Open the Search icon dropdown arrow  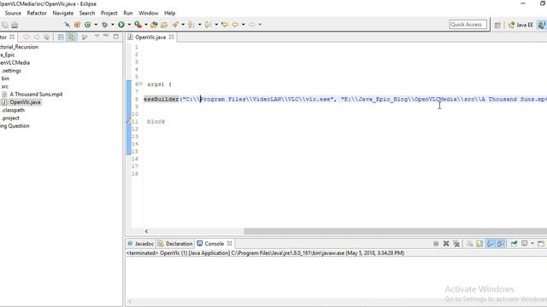tap(183, 25)
